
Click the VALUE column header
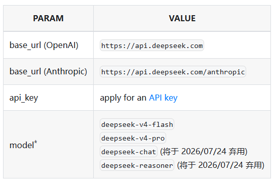coord(182,18)
